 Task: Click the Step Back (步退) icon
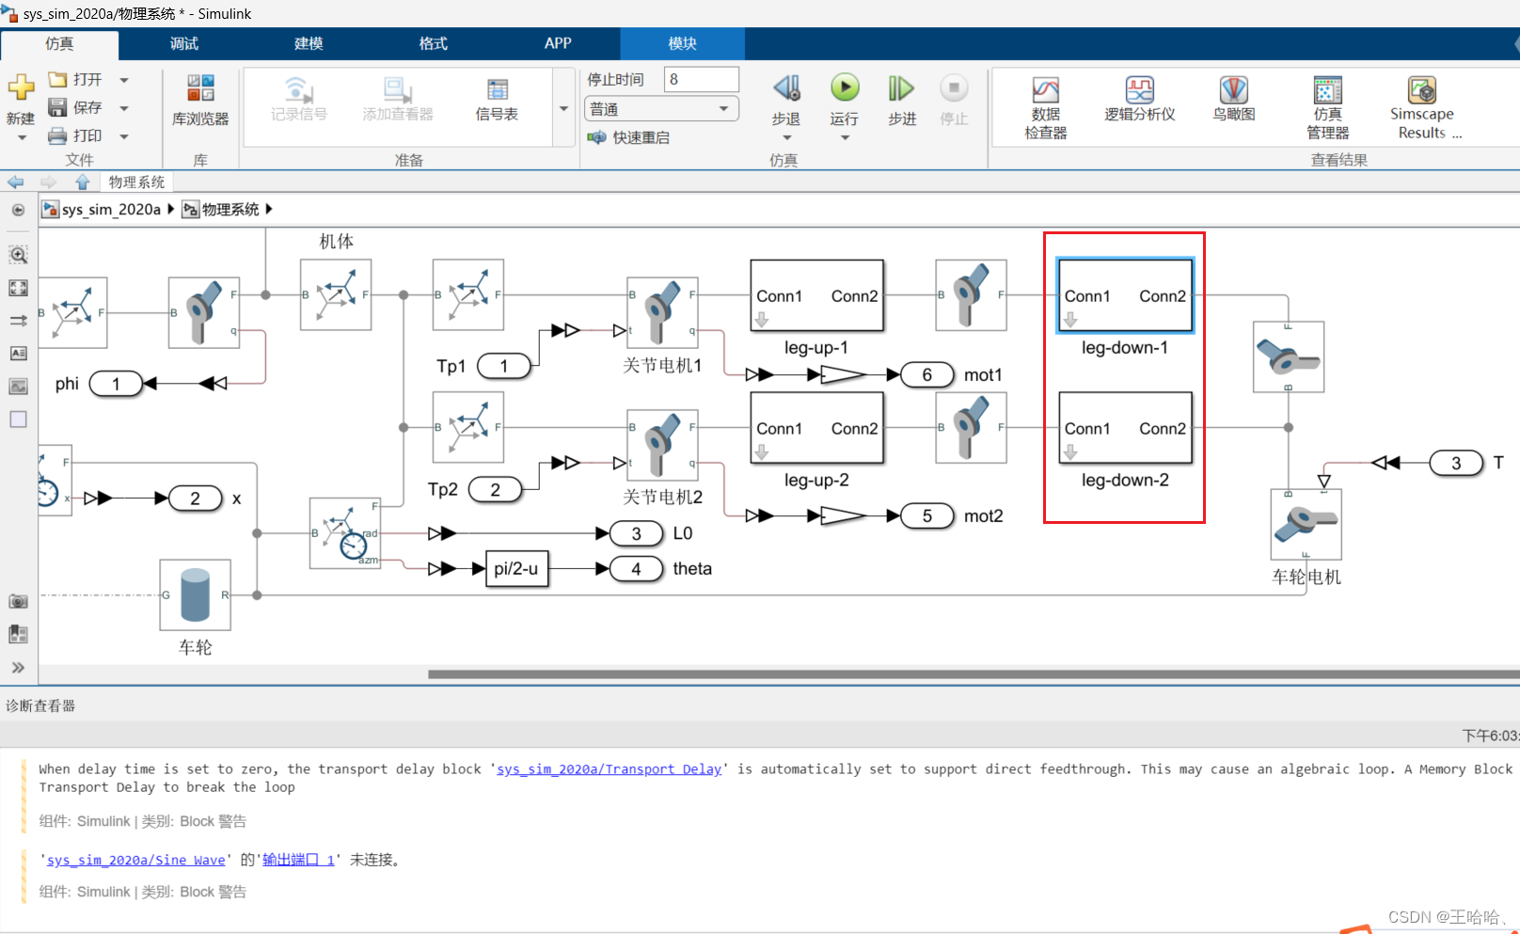pyautogui.click(x=786, y=88)
